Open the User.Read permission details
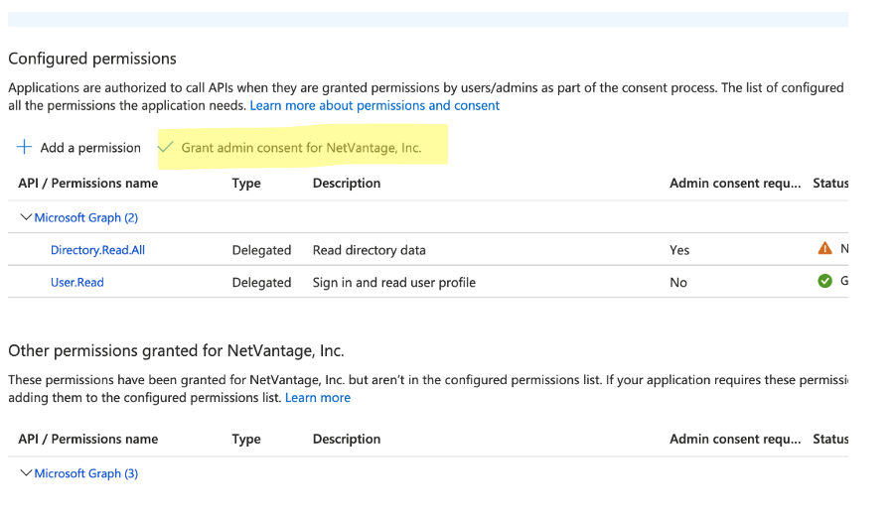The image size is (896, 520). click(x=77, y=283)
